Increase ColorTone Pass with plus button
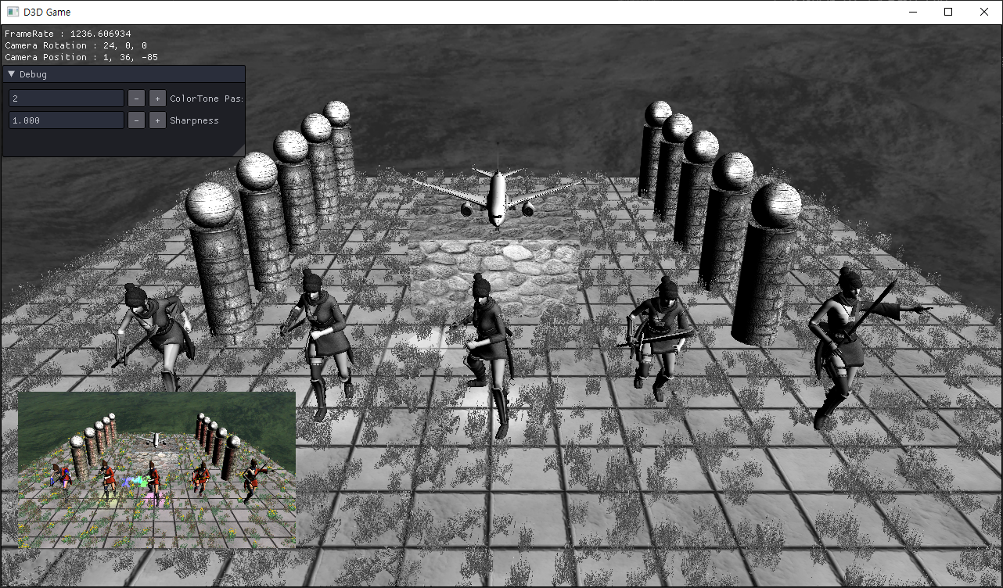 tap(157, 99)
